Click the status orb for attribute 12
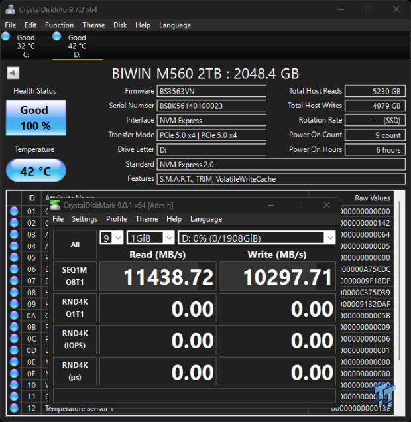This screenshot has height=422, width=411. pos(14,408)
